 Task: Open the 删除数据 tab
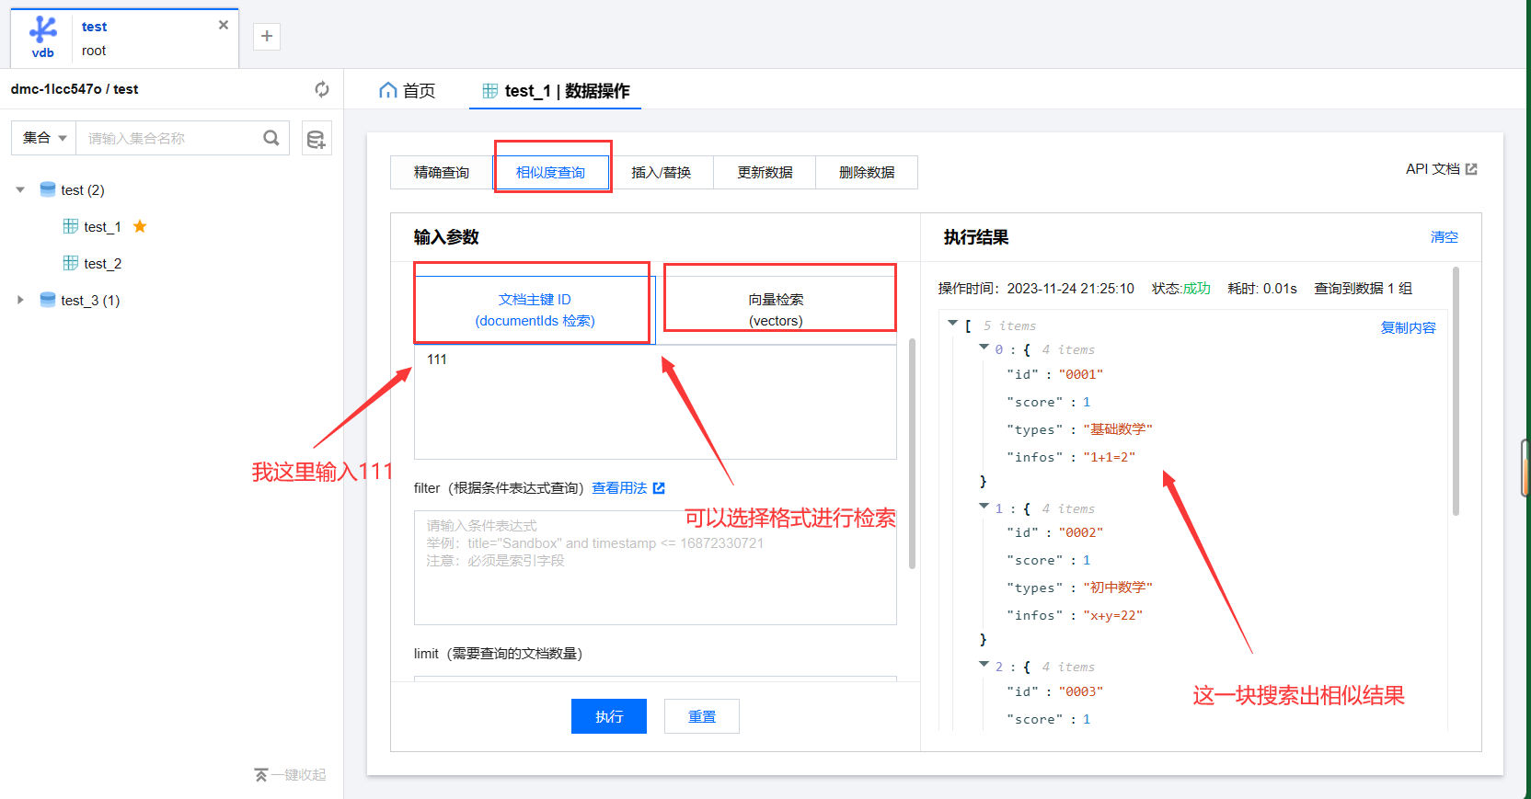coord(867,172)
